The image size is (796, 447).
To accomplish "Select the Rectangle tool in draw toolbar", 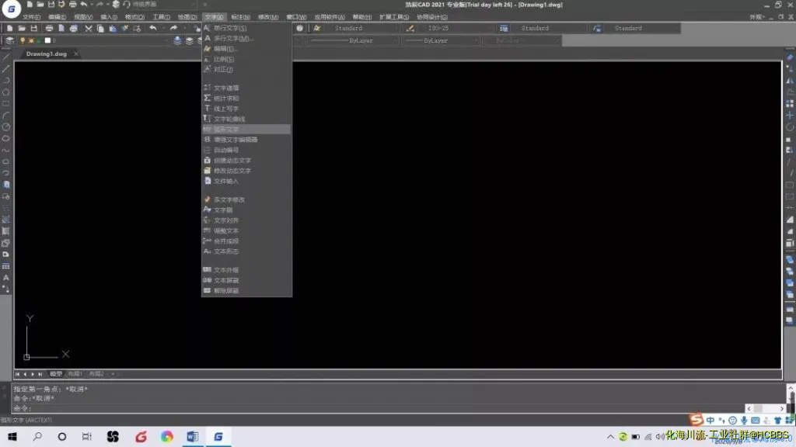I will 6,104.
